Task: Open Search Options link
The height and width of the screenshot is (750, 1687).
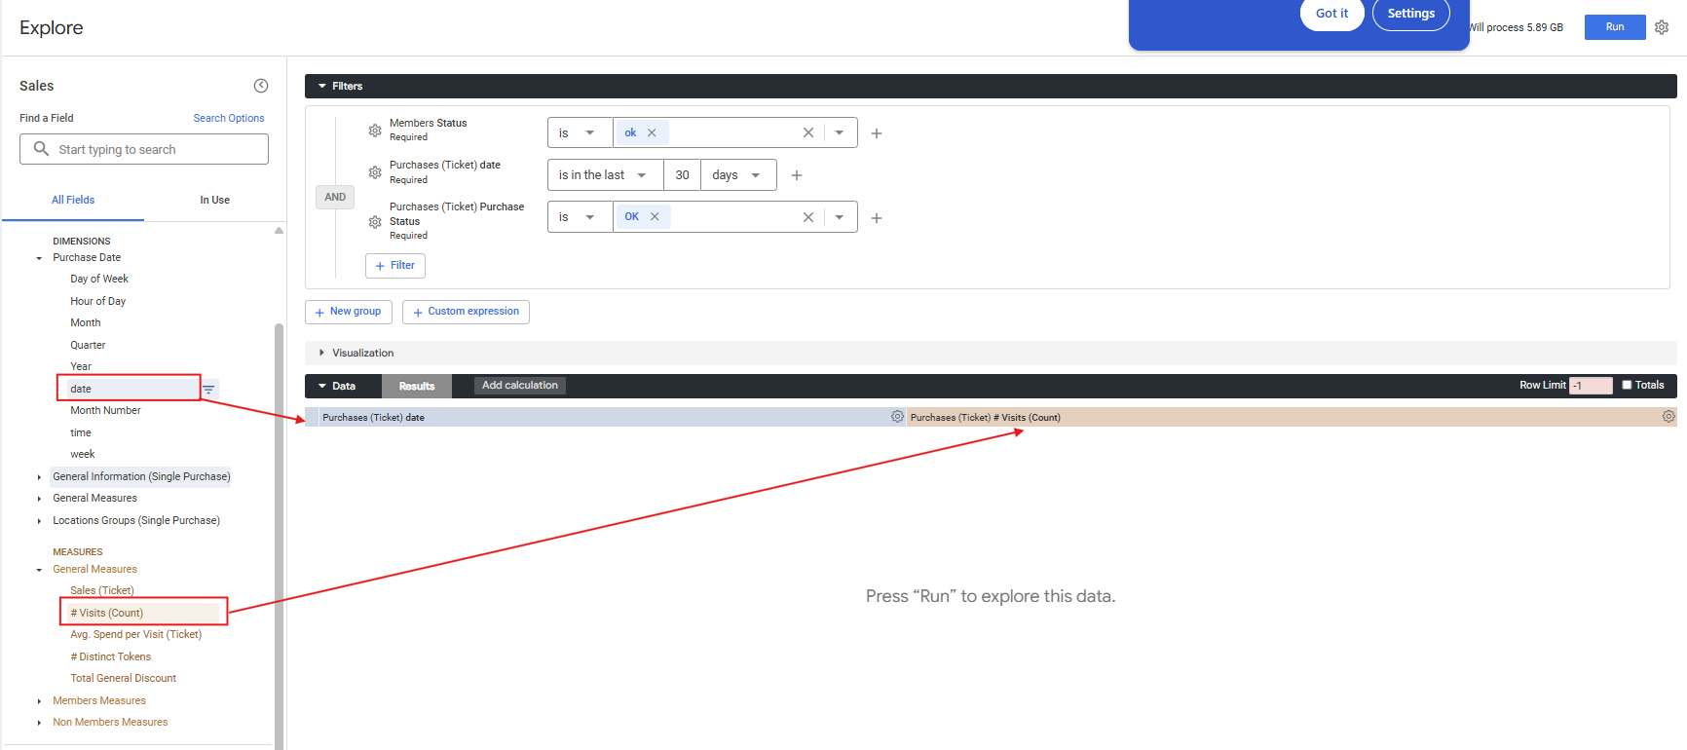Action: pos(229,118)
